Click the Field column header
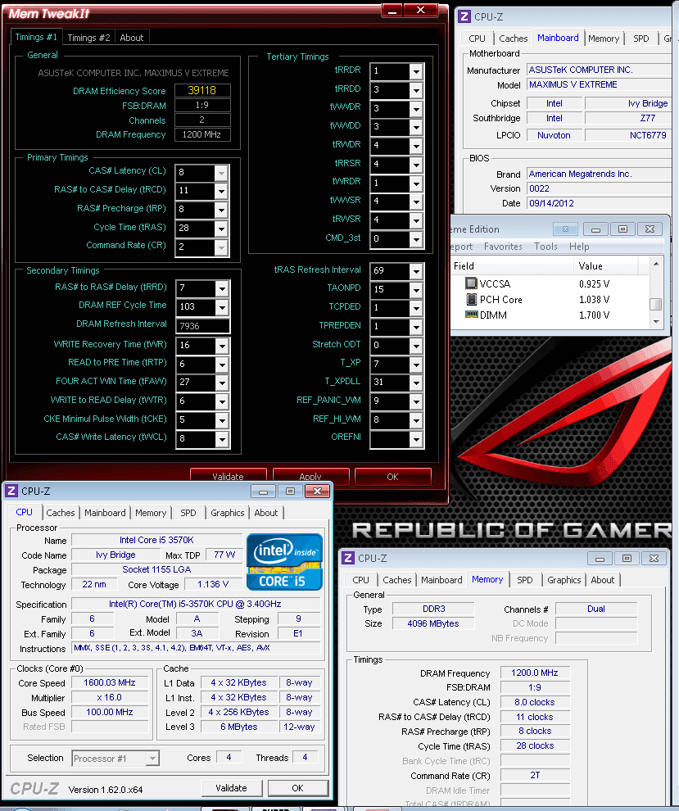 (x=512, y=266)
